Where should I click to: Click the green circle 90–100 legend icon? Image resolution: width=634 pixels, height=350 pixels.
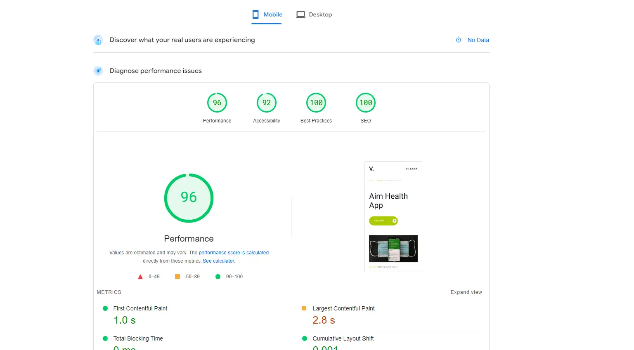[218, 277]
